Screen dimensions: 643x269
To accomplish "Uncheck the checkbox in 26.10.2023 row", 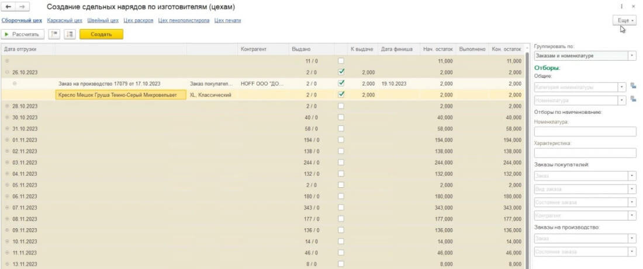I will click(x=341, y=72).
